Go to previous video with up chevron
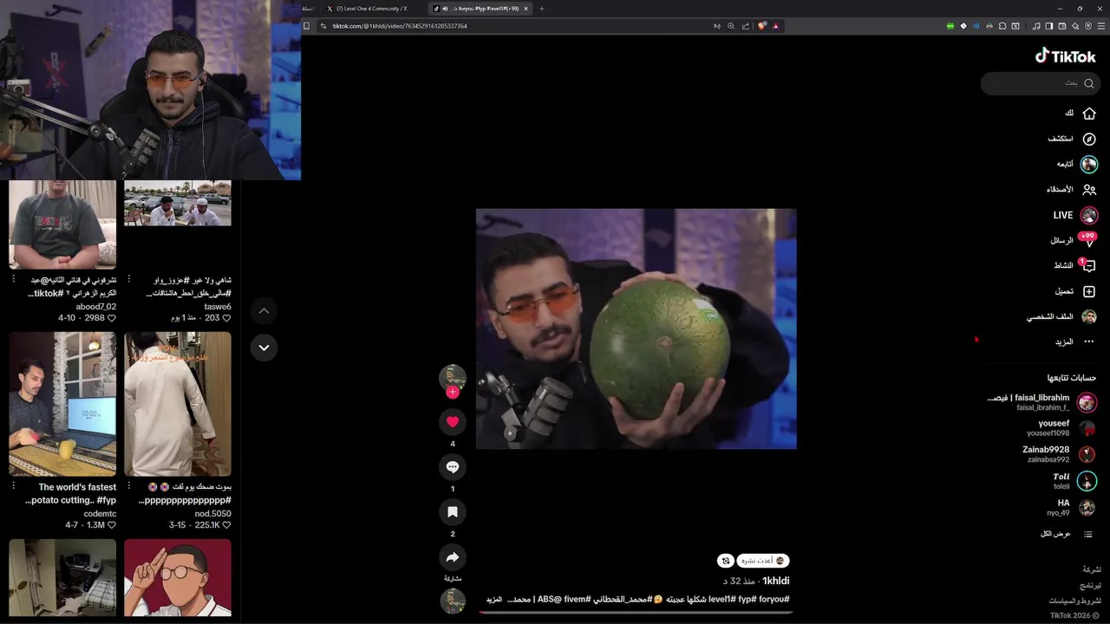The width and height of the screenshot is (1110, 624). [x=264, y=310]
